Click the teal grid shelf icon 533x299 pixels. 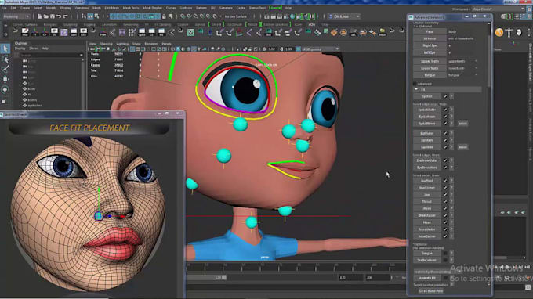190,32
